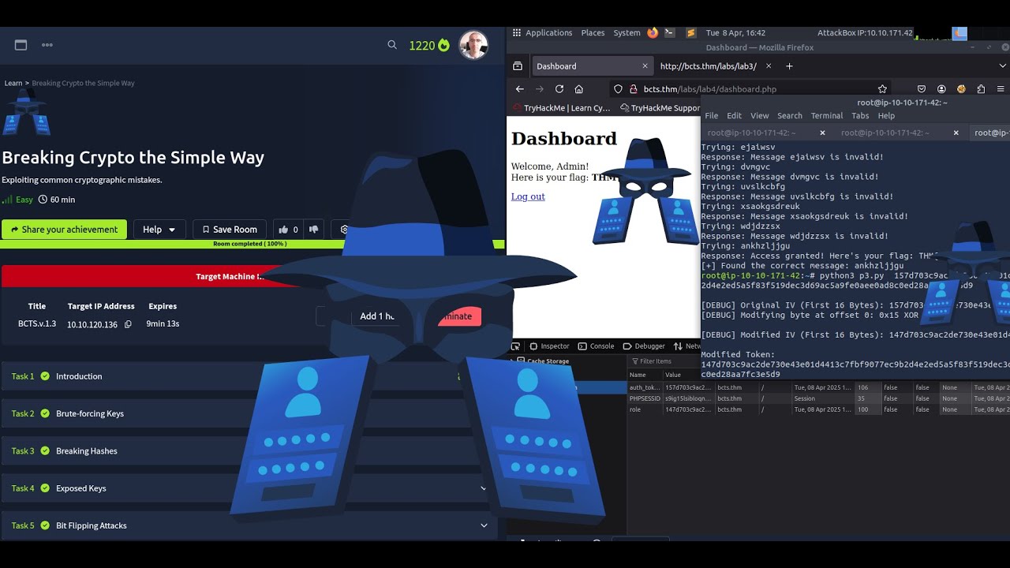Viewport: 1010px width, 568px height.
Task: Click the Log out link on Dashboard
Action: click(x=528, y=196)
